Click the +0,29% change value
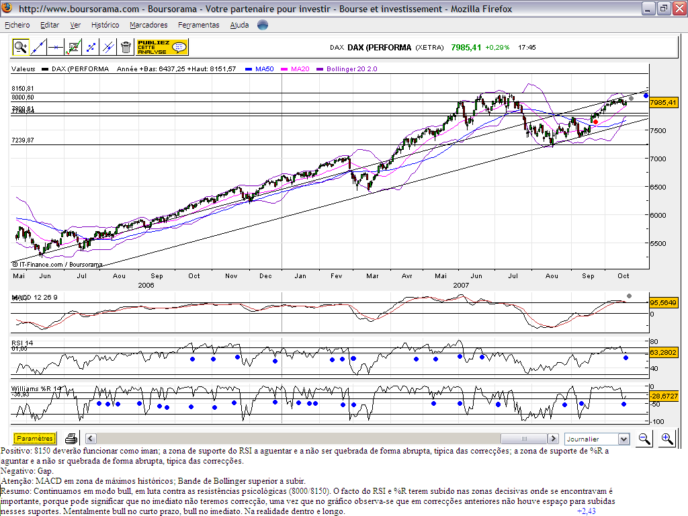688x516 pixels. click(497, 48)
